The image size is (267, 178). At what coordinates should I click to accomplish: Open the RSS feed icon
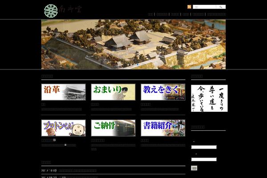[x=189, y=7]
